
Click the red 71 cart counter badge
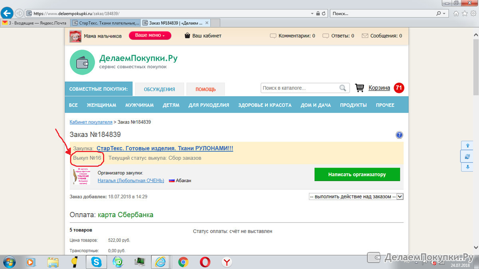[x=399, y=88]
